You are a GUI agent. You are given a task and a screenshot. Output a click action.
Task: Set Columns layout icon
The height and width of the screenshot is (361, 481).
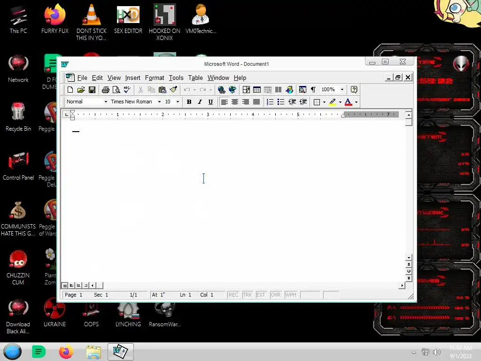point(278,90)
